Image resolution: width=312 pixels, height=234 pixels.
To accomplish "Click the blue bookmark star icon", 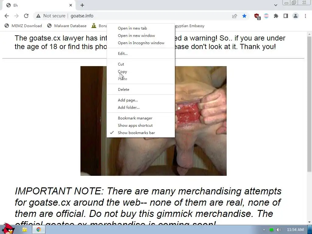I will (244, 16).
